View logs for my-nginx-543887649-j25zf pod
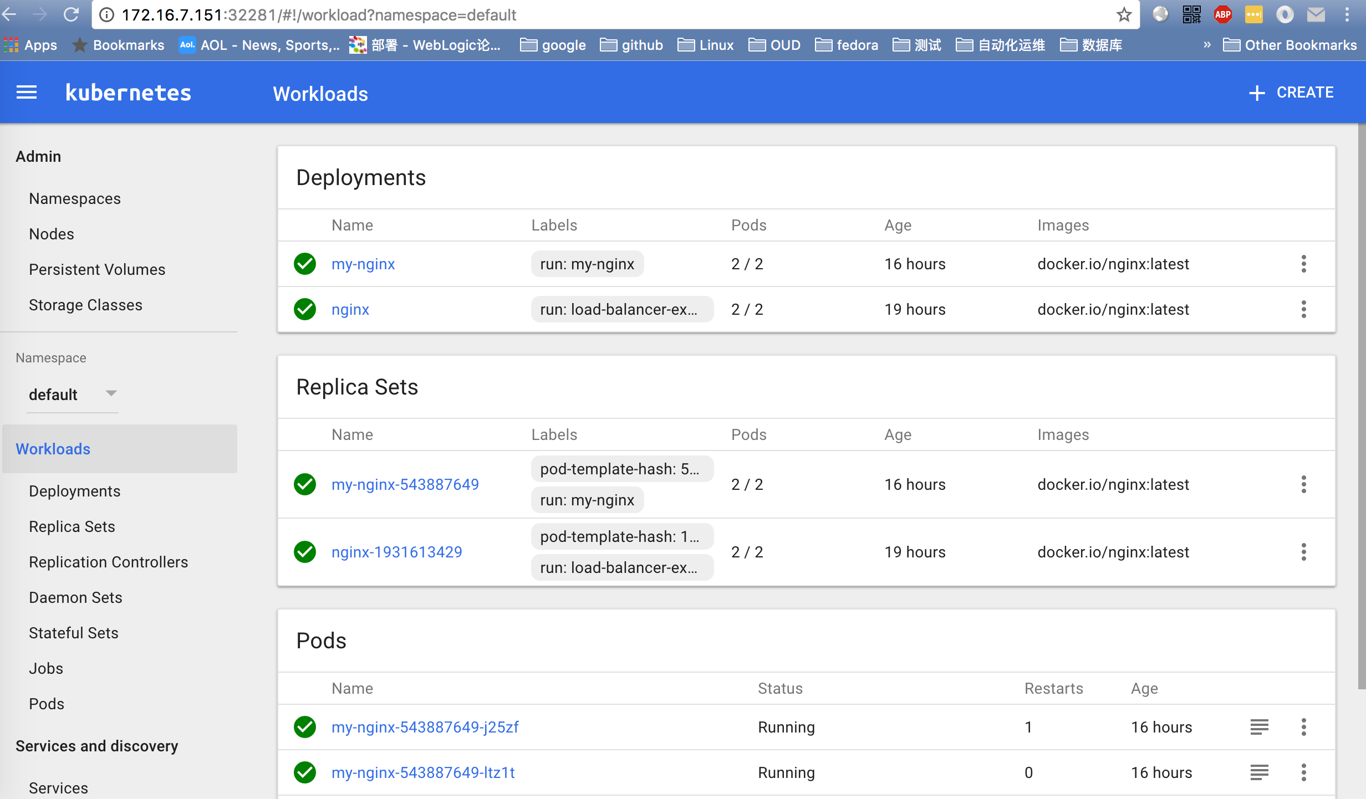 [x=1259, y=727]
